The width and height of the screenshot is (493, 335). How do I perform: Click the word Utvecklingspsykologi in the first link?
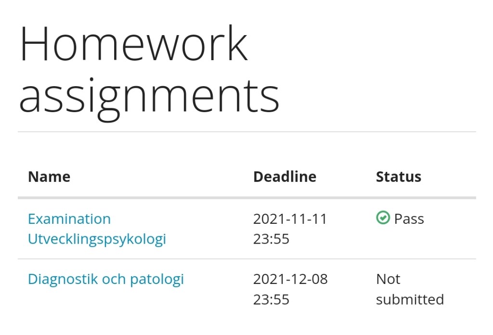tap(97, 239)
